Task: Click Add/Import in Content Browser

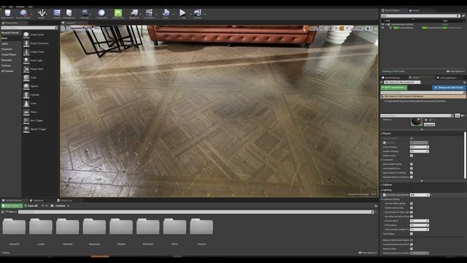Action: [x=12, y=206]
